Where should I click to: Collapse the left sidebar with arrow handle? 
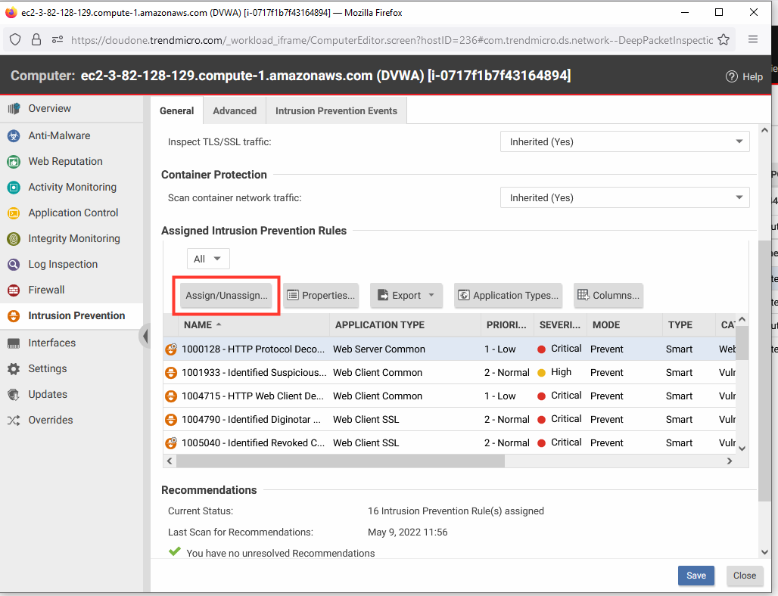tap(145, 336)
